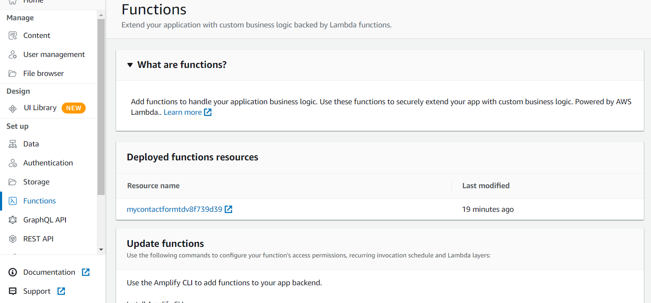The height and width of the screenshot is (303, 651).
Task: Click the Storage folder icon
Action: [x=13, y=182]
